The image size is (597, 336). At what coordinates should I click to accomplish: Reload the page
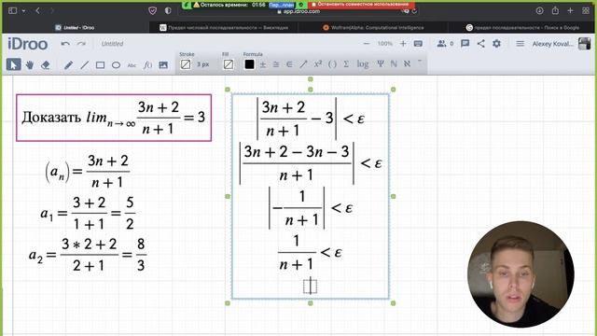(x=414, y=11)
